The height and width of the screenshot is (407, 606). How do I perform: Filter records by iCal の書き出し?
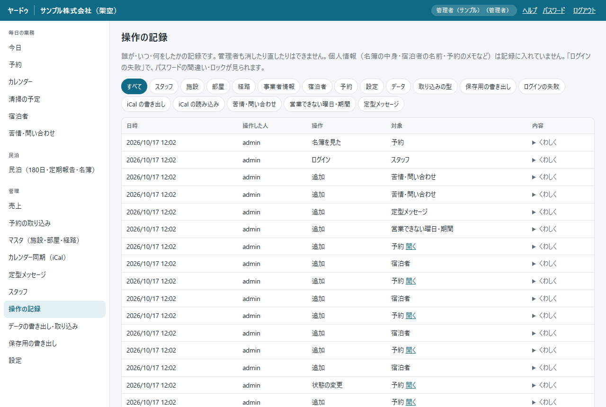coord(146,104)
